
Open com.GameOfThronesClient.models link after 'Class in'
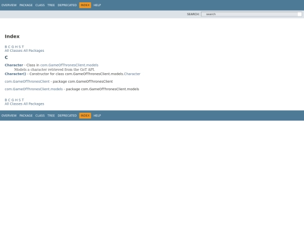[x=69, y=65]
